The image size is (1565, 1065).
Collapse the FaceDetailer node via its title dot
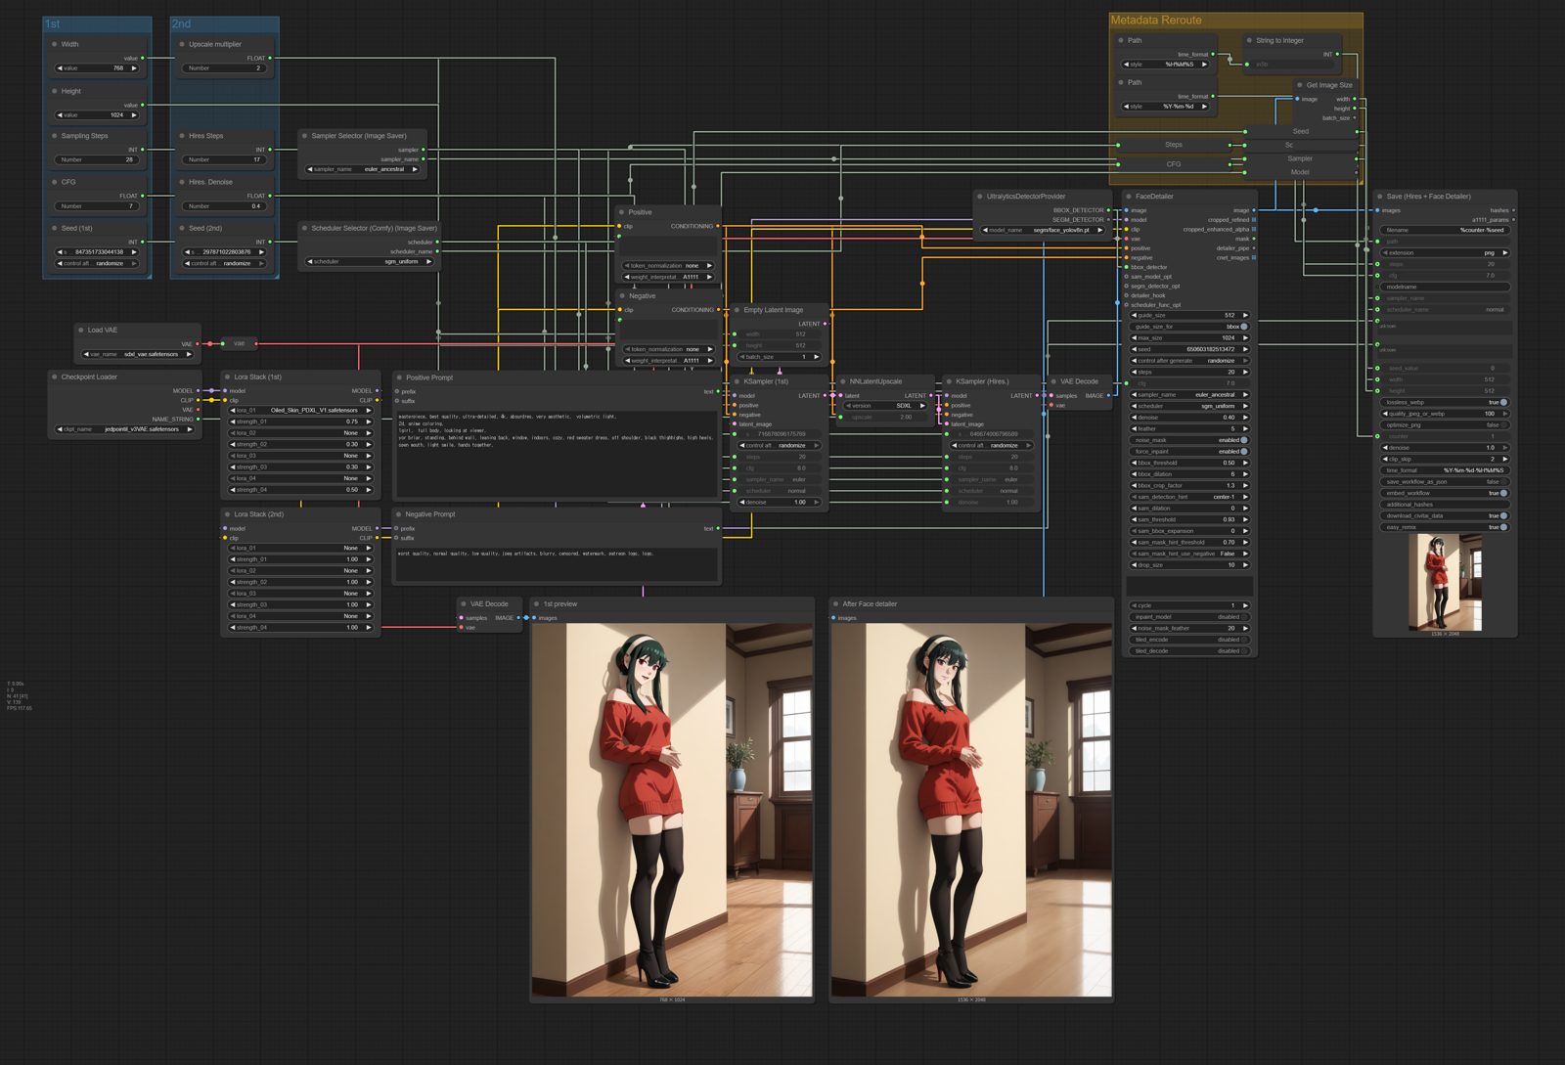(1129, 197)
